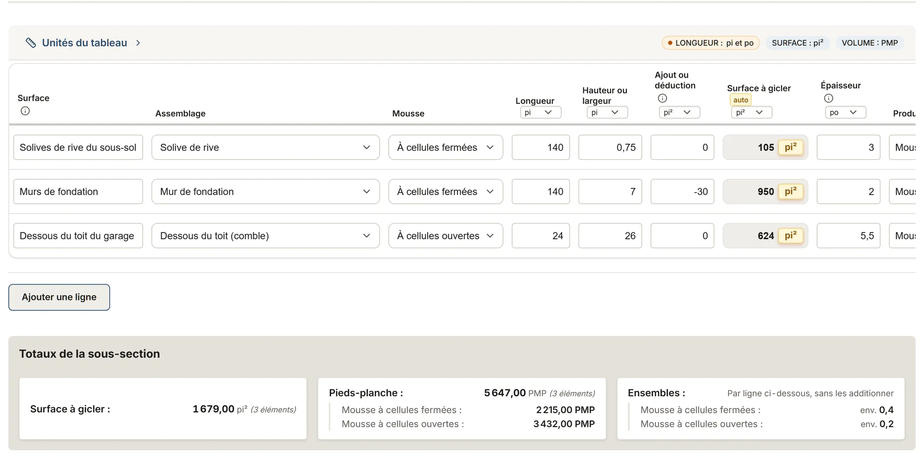Click Longueur field with value 24
The height and width of the screenshot is (458, 924).
541,236
